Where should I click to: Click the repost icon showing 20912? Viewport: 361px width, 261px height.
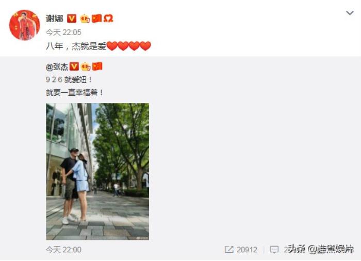click(229, 250)
